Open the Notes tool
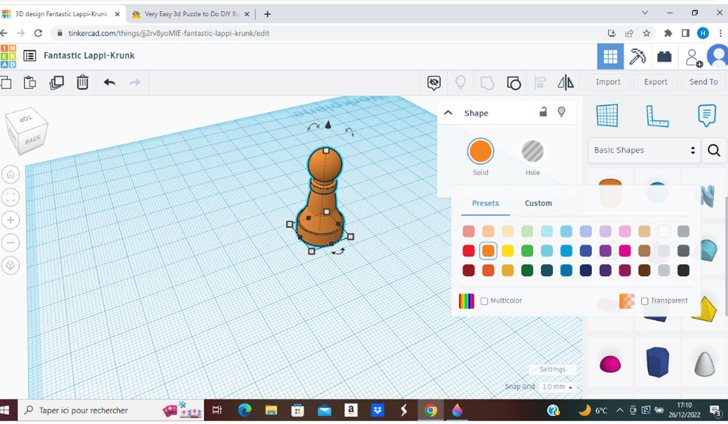 pos(708,115)
